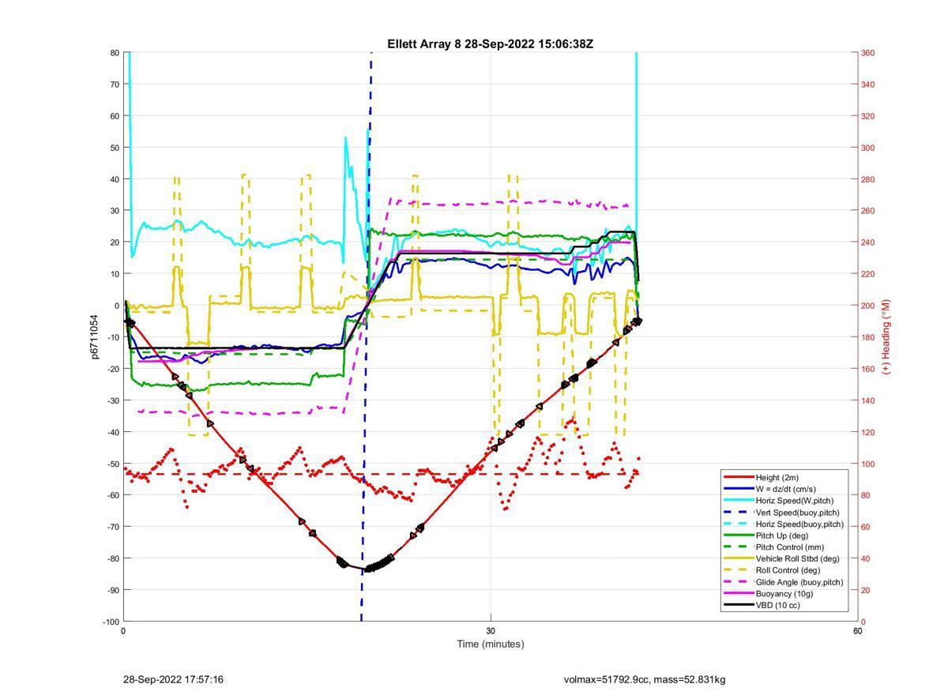
Task: Select the "-20" left axis tick label
Action: (113, 369)
